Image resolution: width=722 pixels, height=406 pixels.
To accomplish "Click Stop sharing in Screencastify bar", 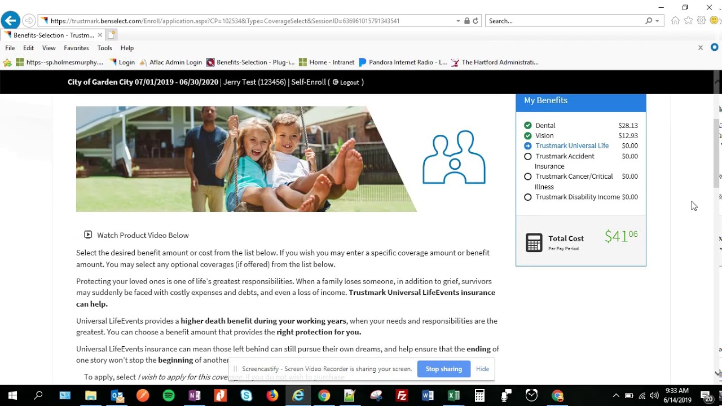I will [443, 369].
